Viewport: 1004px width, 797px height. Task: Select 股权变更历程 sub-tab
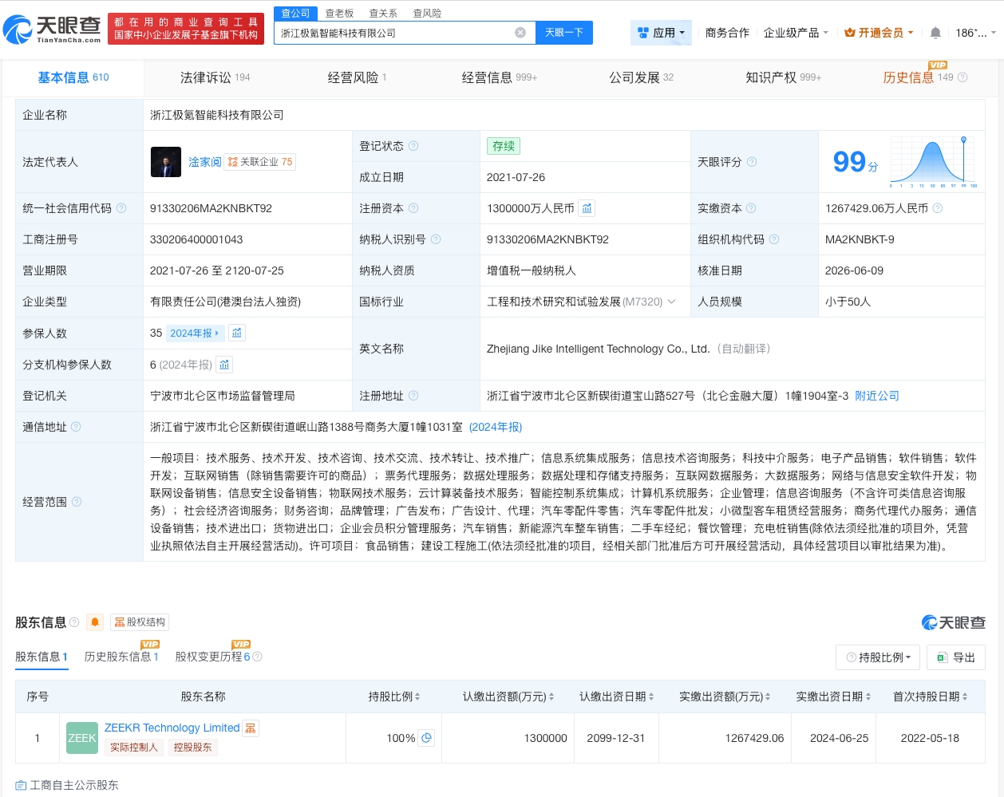click(212, 657)
